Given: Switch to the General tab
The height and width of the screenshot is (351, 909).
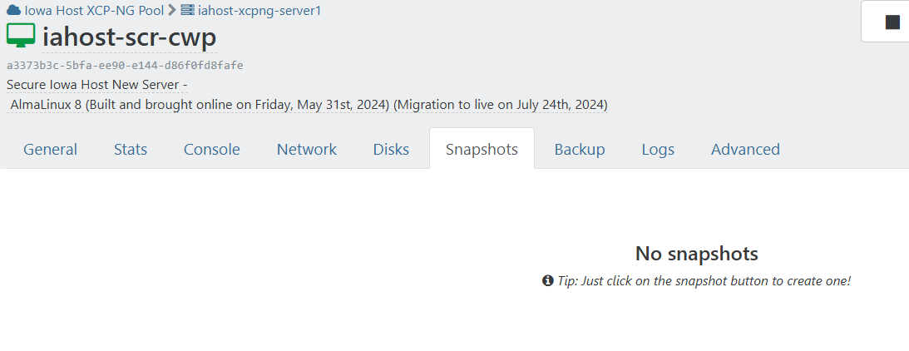Looking at the screenshot, I should [x=50, y=149].
